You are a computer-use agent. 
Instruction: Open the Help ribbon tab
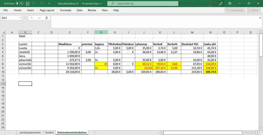[116, 10]
